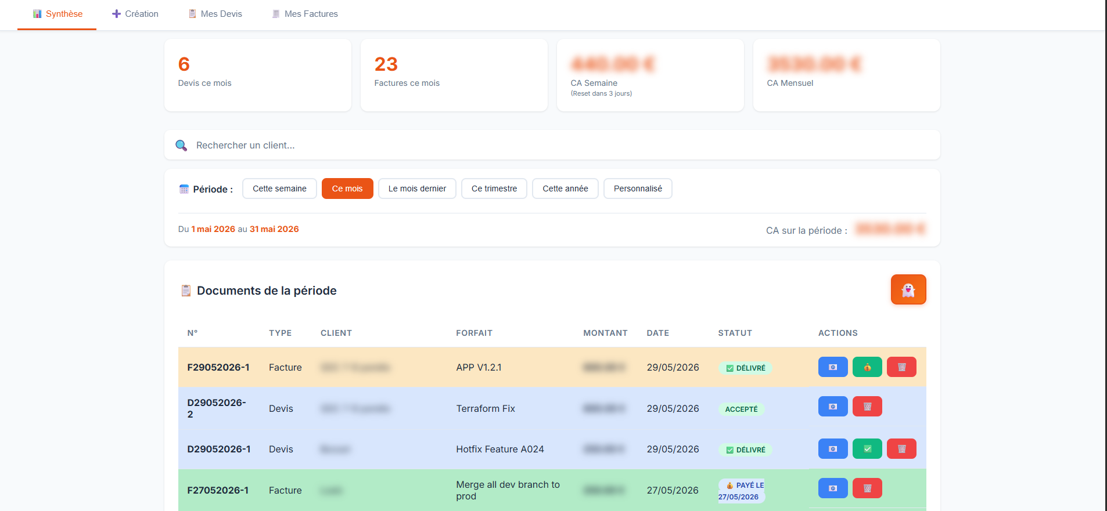Open the Mes Devis tab

[x=215, y=14]
